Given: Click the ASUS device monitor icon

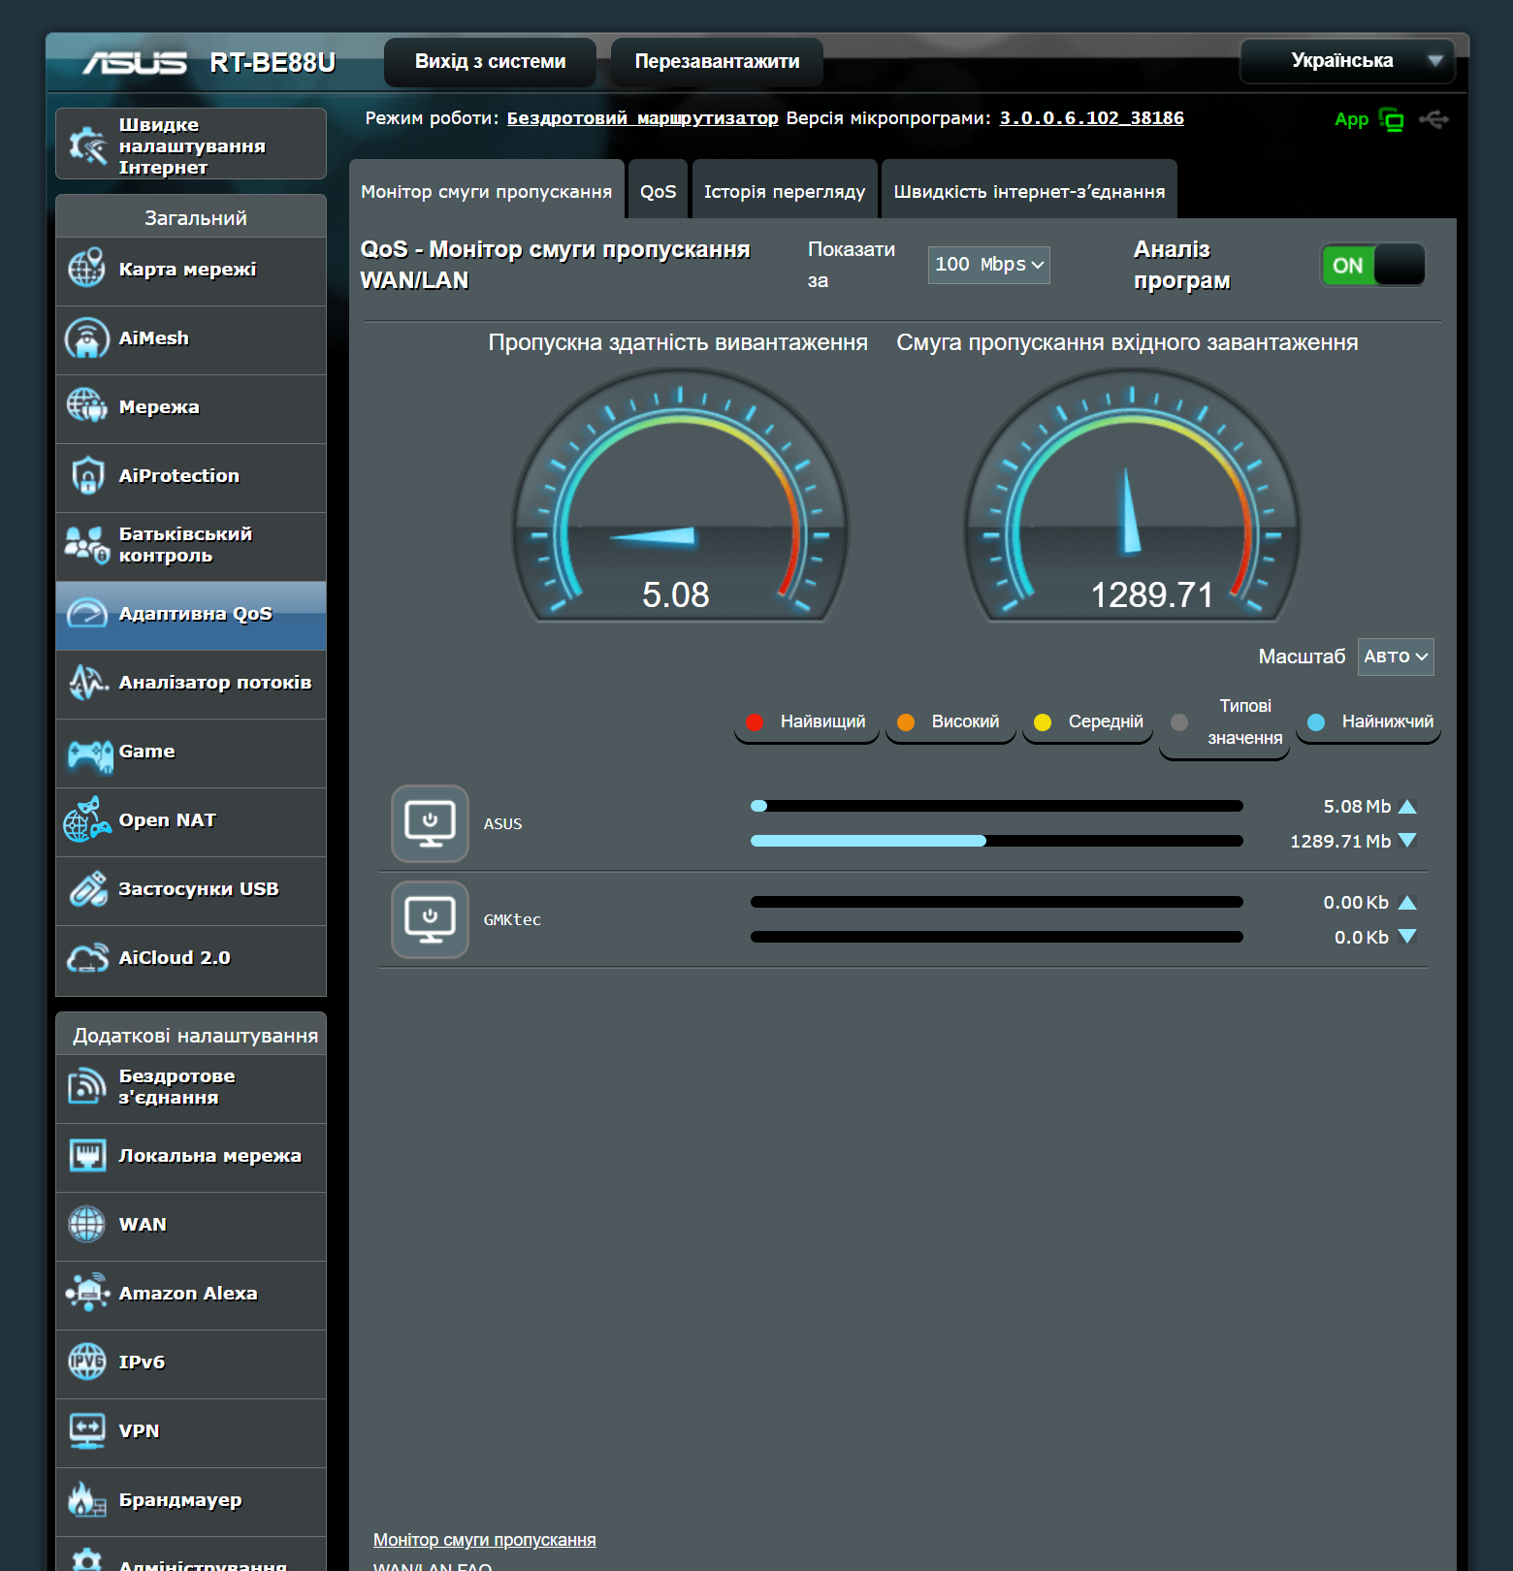Looking at the screenshot, I should pos(430,823).
